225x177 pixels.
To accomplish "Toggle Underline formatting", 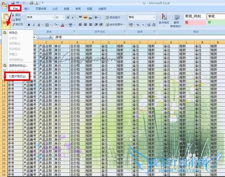I will [x=39, y=25].
